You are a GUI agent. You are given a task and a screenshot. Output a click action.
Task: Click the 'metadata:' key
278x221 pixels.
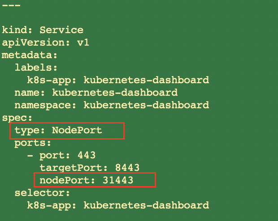(30, 55)
